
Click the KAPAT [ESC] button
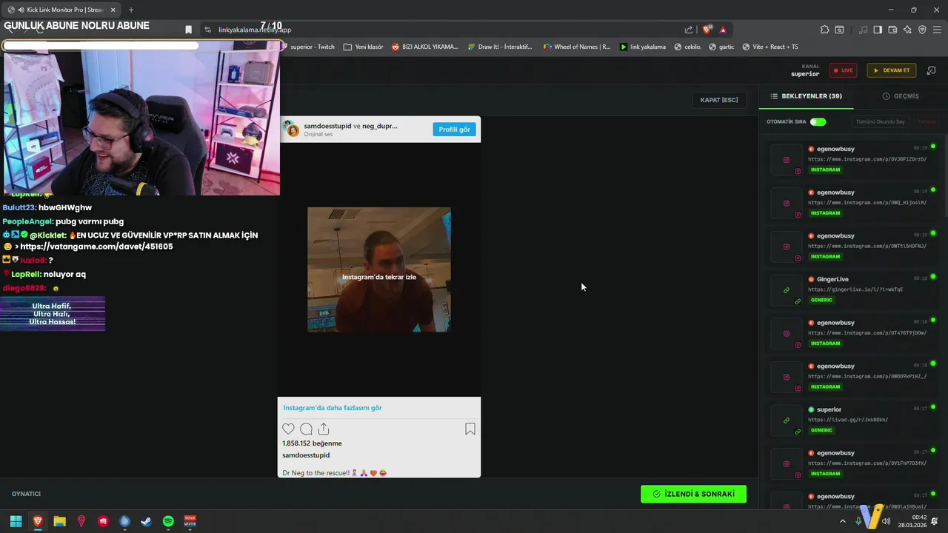click(x=719, y=100)
